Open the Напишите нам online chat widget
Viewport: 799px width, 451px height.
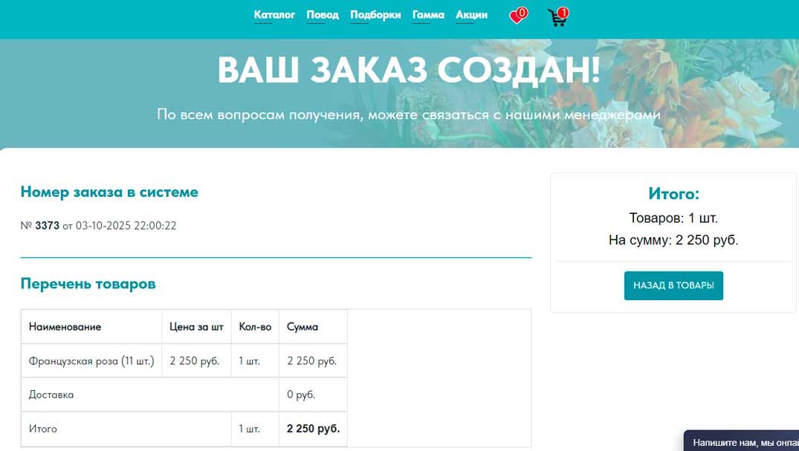(x=743, y=442)
